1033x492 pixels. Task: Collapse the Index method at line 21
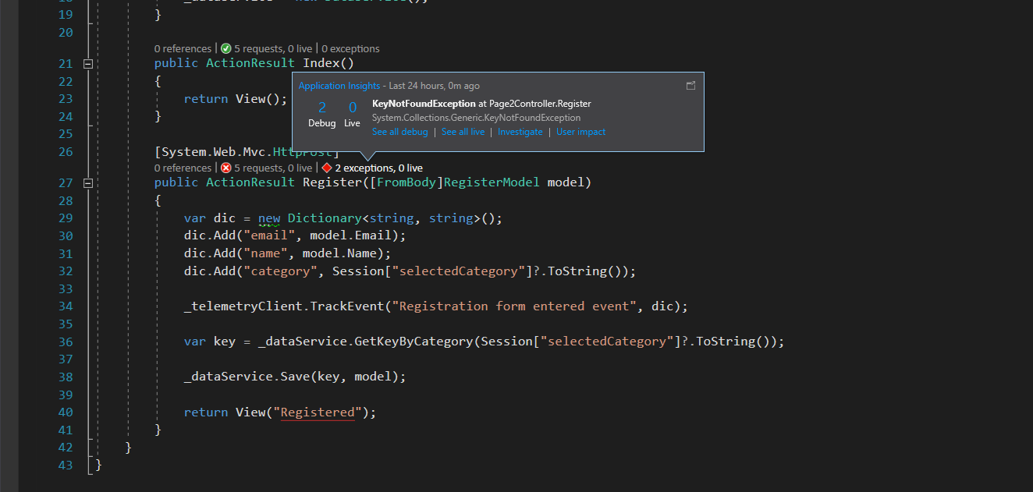click(x=88, y=64)
